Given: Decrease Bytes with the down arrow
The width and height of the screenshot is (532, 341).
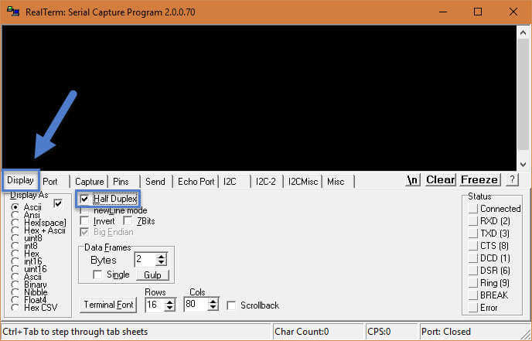Looking at the screenshot, I should pyautogui.click(x=161, y=263).
